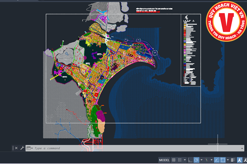
Task: Toggle drawing grid display
Action: tap(174, 160)
